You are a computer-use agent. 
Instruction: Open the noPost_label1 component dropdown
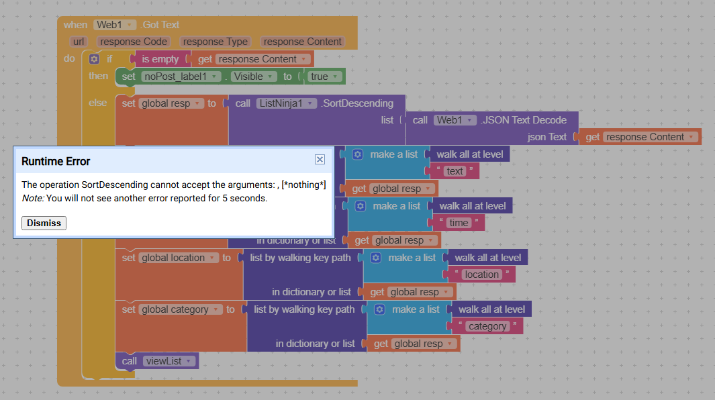pos(214,76)
